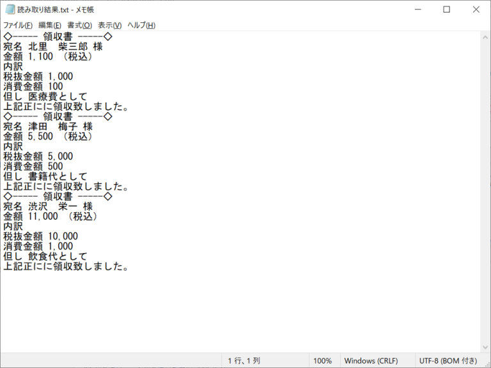Click the UTF-8 (BOM 付き) encoding indicator
Screen dimensions: 491x368
coord(448,361)
